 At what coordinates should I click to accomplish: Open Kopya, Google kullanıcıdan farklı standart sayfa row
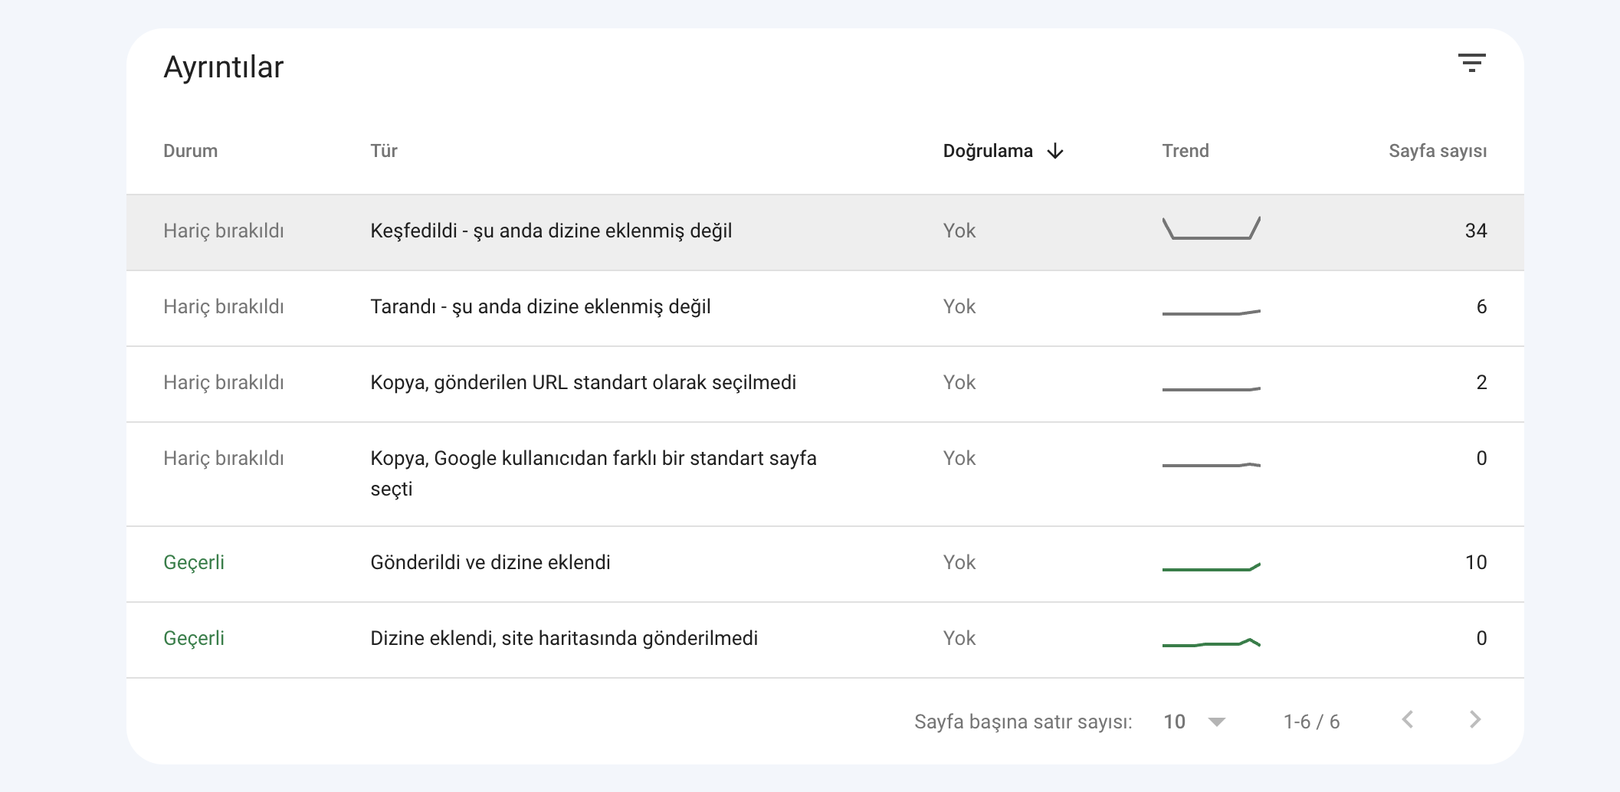pos(825,474)
